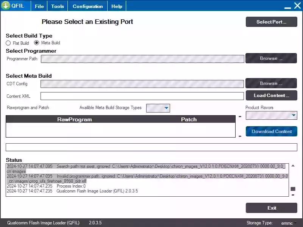
Task: Close the QFIL window
Action: click(297, 6)
